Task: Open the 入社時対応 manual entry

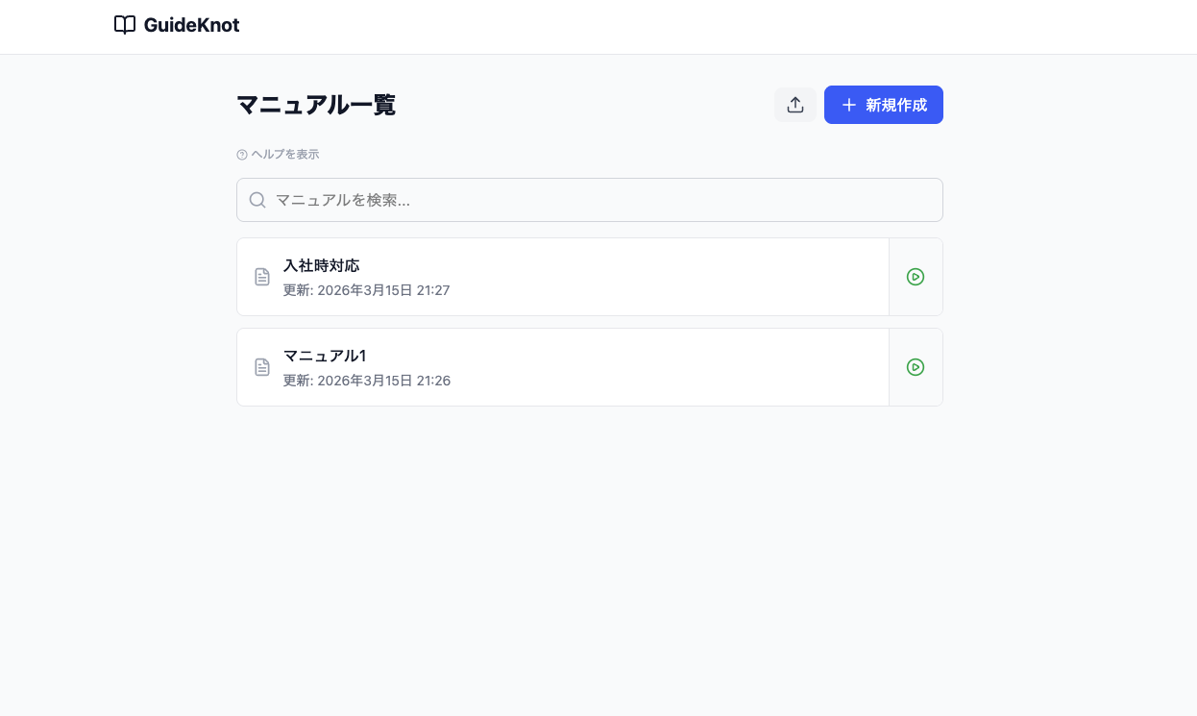Action: tap(322, 265)
